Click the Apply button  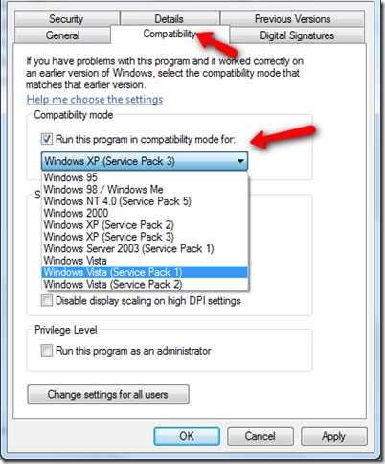click(334, 436)
